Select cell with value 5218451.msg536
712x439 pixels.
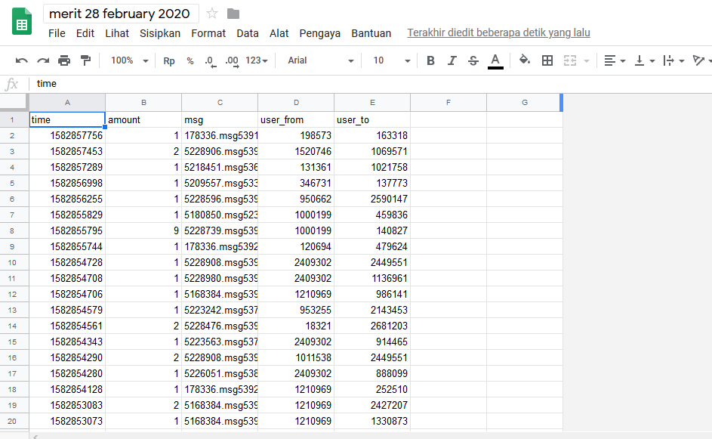click(220, 167)
